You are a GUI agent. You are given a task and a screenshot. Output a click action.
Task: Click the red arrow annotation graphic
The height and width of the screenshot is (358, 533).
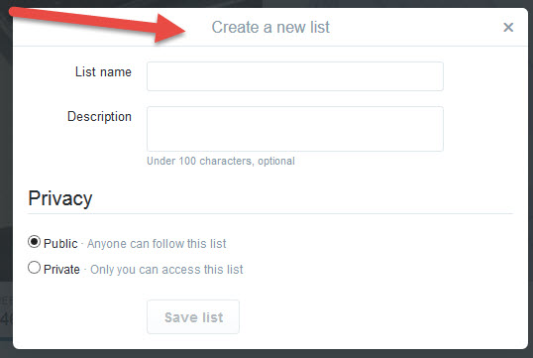[99, 25]
